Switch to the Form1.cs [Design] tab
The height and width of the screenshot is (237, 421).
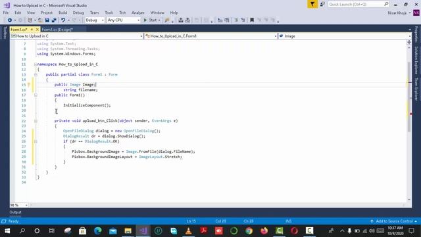[57, 30]
